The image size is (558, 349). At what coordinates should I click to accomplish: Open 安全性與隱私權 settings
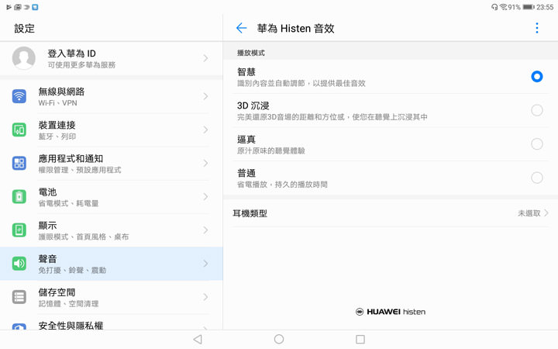tap(112, 323)
